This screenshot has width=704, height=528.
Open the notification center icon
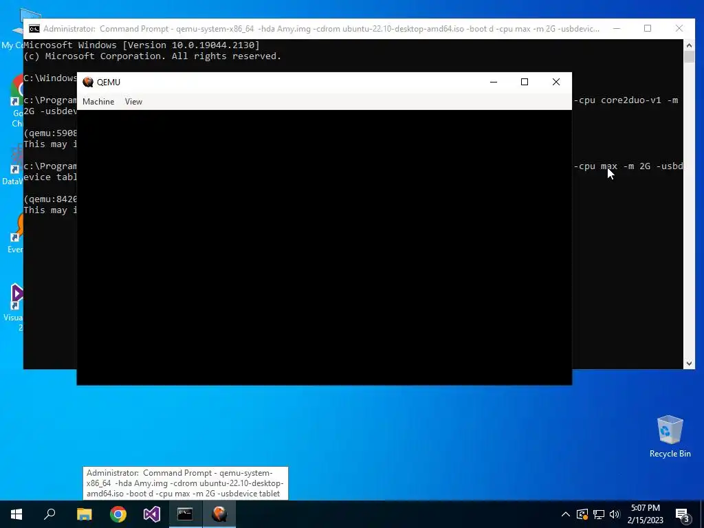point(682,515)
